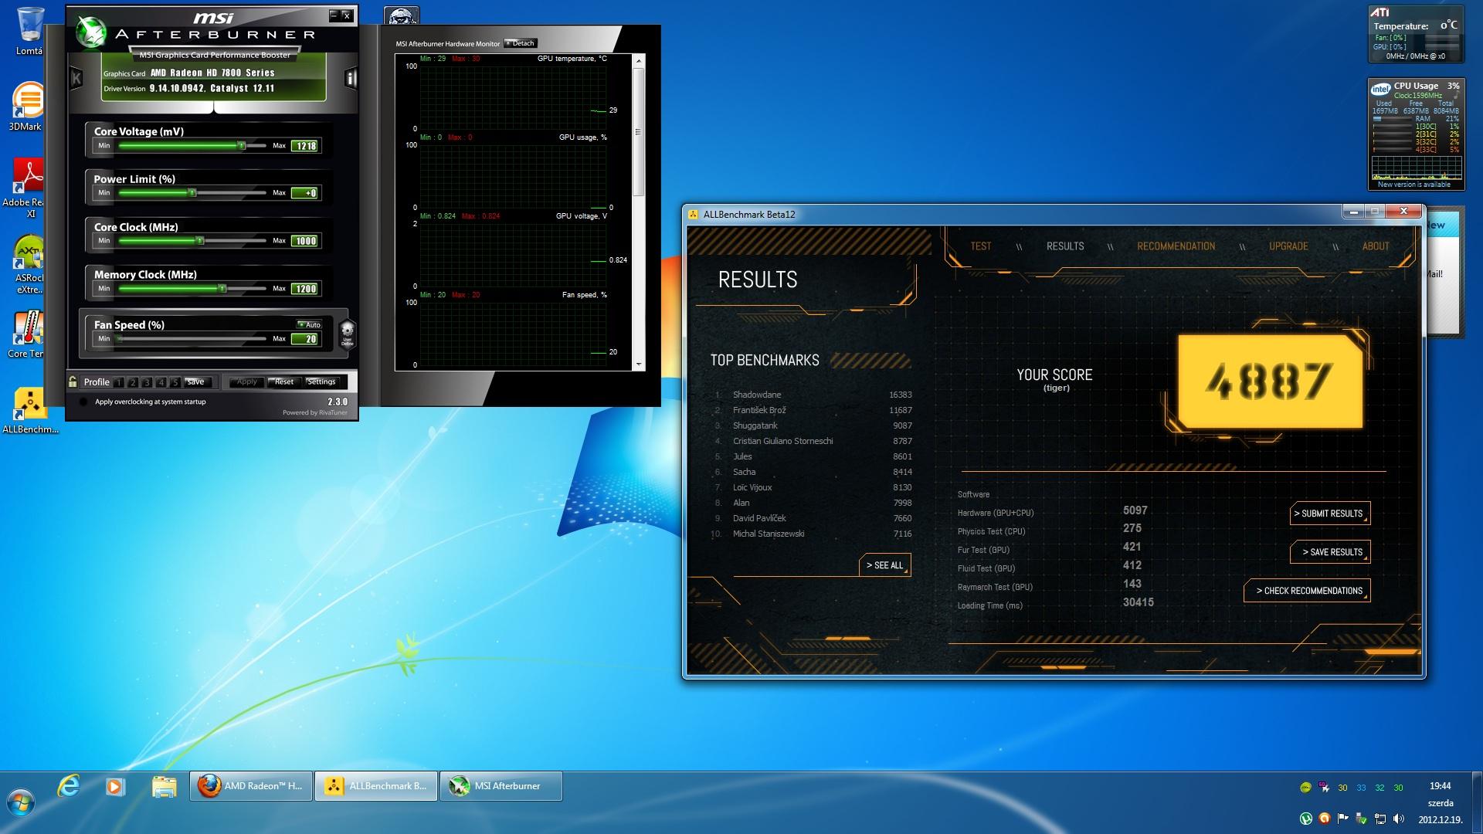Open Internet Explorer from the taskbar
Image resolution: width=1483 pixels, height=834 pixels.
[x=70, y=786]
